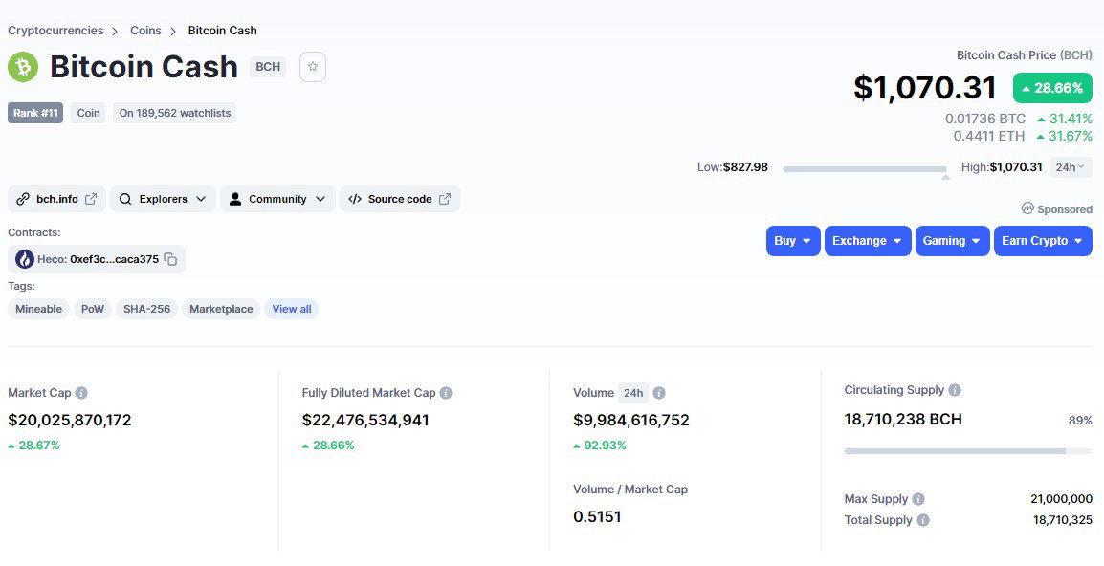Image resolution: width=1104 pixels, height=566 pixels.
Task: Click external link arrow after Source code
Action: [x=445, y=199]
